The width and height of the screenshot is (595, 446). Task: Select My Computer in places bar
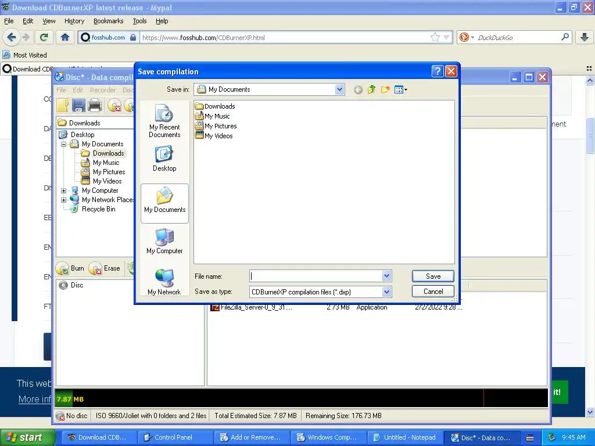[164, 242]
